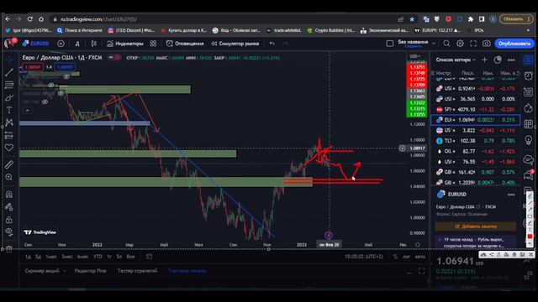Add symbol to watchlist plus icon
This screenshot has height=302, width=538.
484,60
